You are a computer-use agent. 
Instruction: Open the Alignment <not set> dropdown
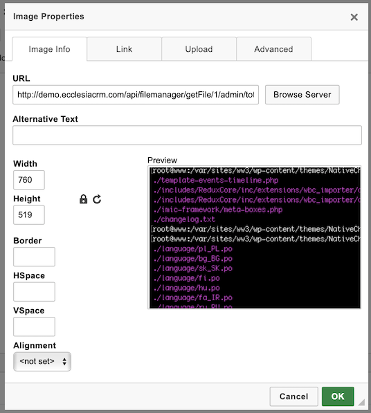coord(42,361)
